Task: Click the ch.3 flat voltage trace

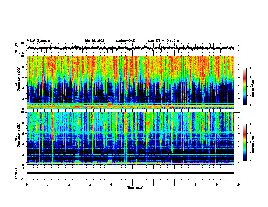Action: (x=130, y=173)
